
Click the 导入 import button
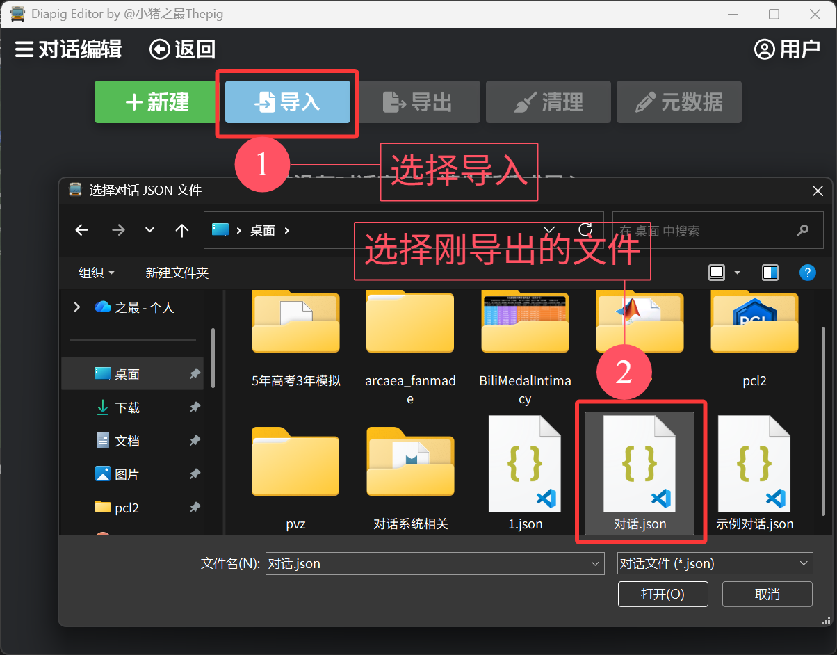pyautogui.click(x=287, y=102)
